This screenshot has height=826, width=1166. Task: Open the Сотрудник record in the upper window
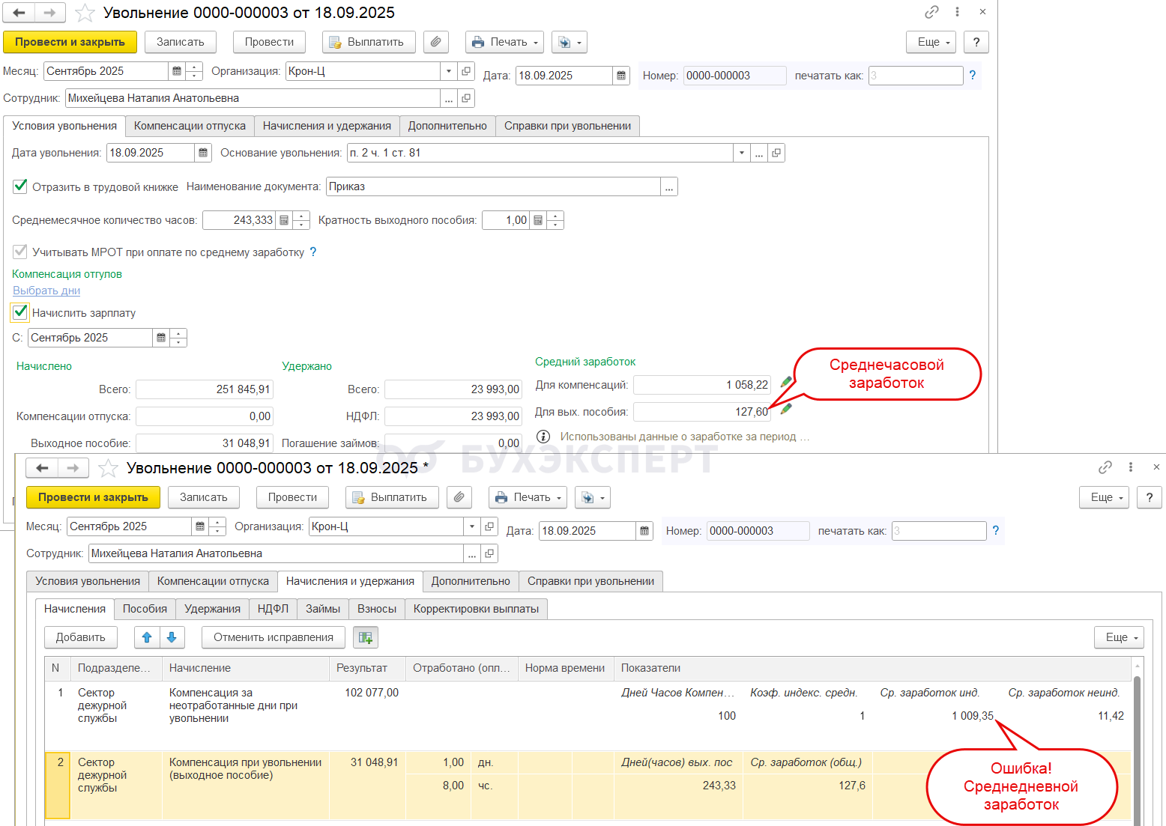coord(466,98)
